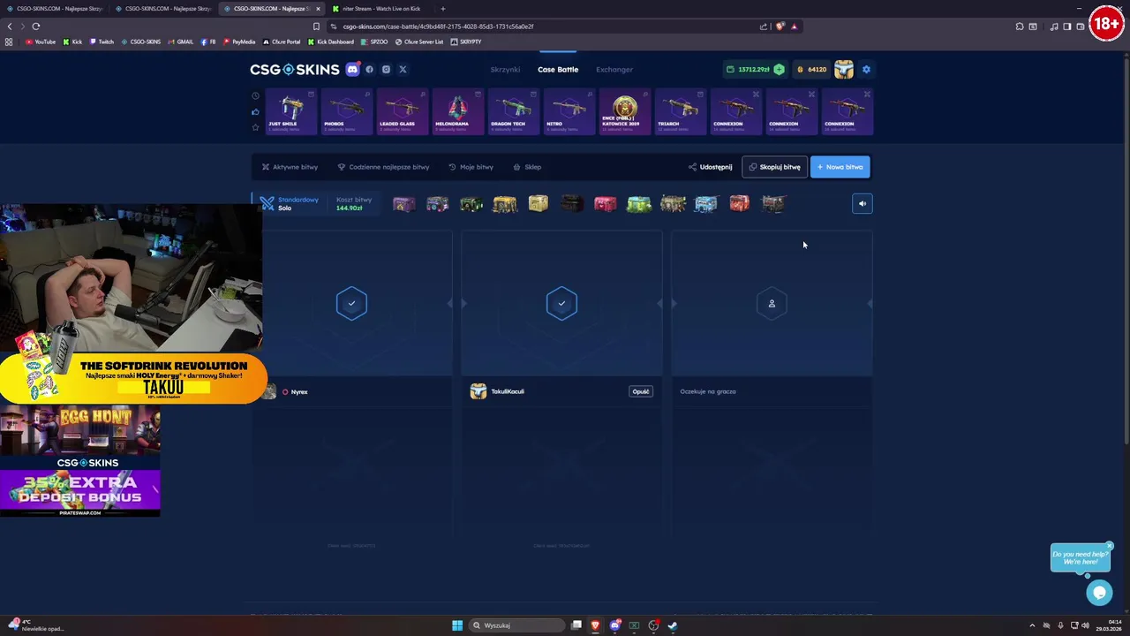This screenshot has height=636, width=1130.
Task: Click the Opuść button beside TakuliKaculi
Action: coord(641,391)
